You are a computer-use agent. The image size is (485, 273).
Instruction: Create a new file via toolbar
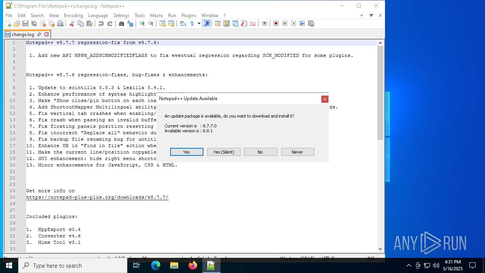point(8,24)
